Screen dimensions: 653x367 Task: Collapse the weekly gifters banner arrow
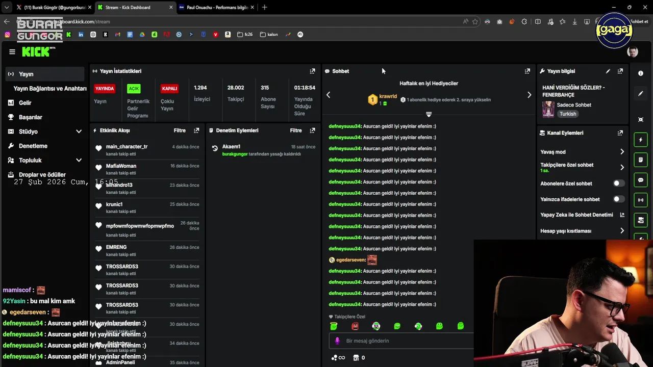(429, 114)
